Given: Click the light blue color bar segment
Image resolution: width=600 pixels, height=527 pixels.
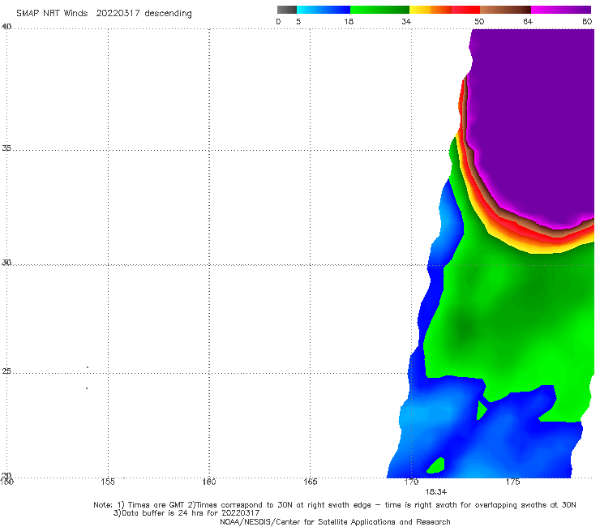Looking at the screenshot, I should click(324, 10).
